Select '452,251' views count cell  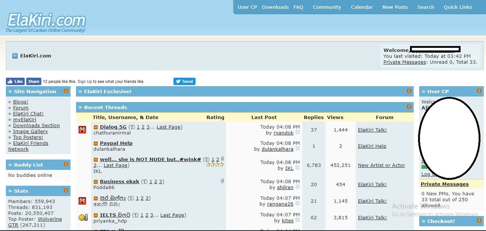pos(341,165)
